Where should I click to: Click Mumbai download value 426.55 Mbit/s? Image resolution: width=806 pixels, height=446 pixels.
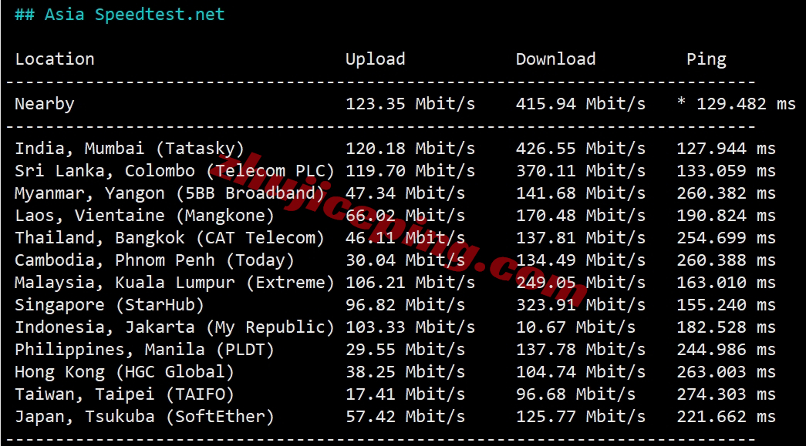click(581, 149)
